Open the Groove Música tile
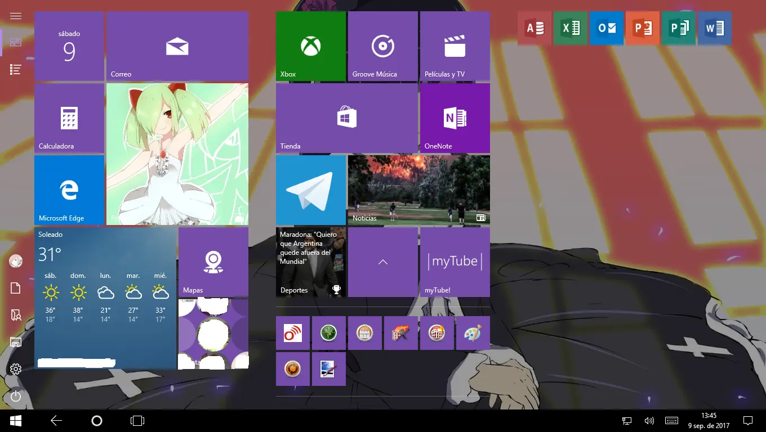Viewport: 766px width, 432px height. [383, 46]
